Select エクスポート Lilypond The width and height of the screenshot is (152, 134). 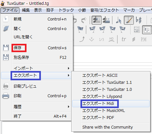click(x=111, y=97)
